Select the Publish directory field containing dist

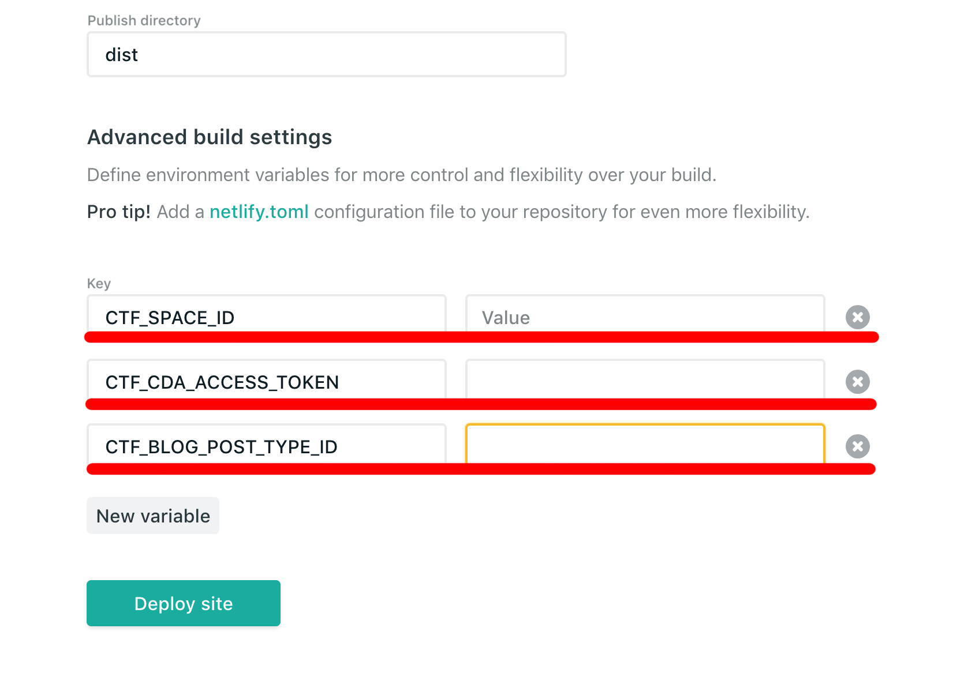pyautogui.click(x=326, y=54)
